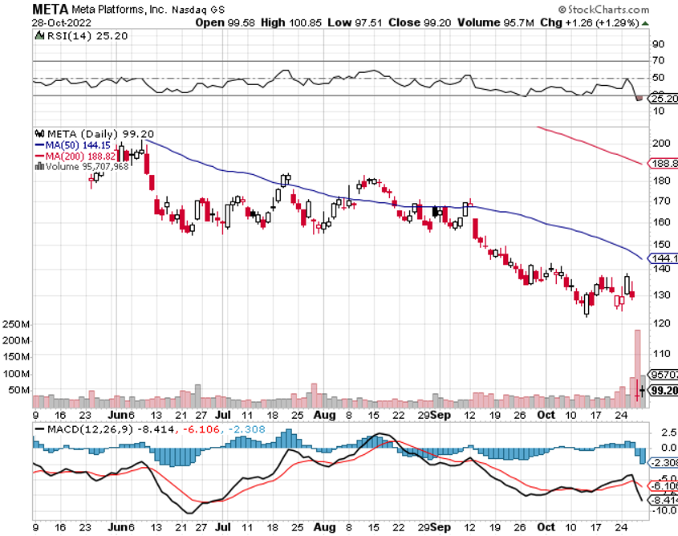This screenshot has width=678, height=536.
Task: Click the Oct label on the MACD panel date axis
Action: 546,527
